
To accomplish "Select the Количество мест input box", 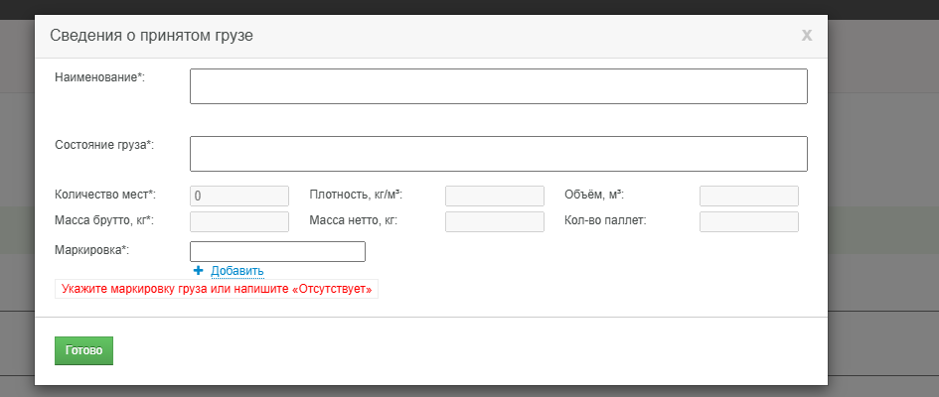I will (x=238, y=196).
